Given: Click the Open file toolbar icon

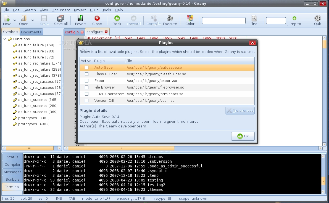Looking at the screenshot, I should point(24,18).
